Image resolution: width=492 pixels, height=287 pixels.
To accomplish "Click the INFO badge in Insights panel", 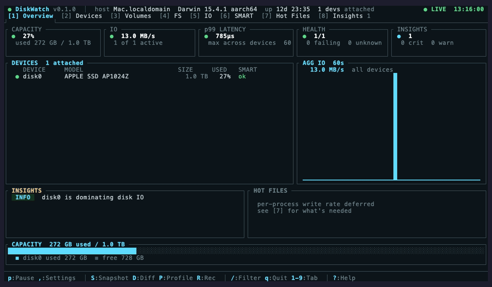I will point(23,198).
